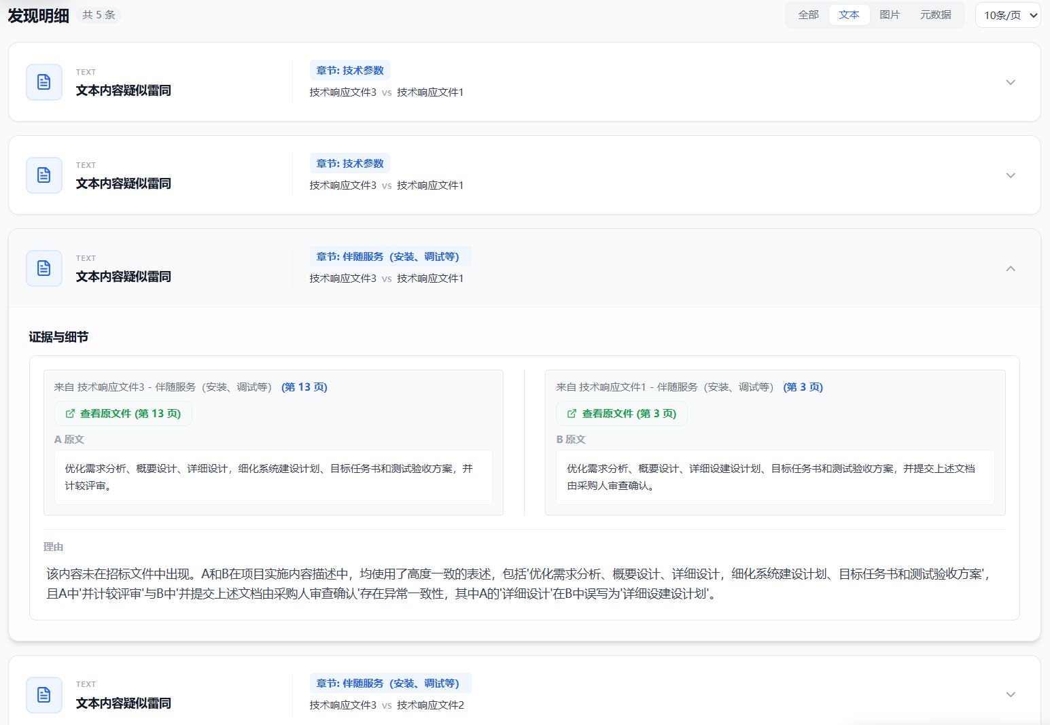Click the 章节: 伴随服务 tag above 技术响应文件2
The height and width of the screenshot is (725, 1050).
pyautogui.click(x=390, y=684)
